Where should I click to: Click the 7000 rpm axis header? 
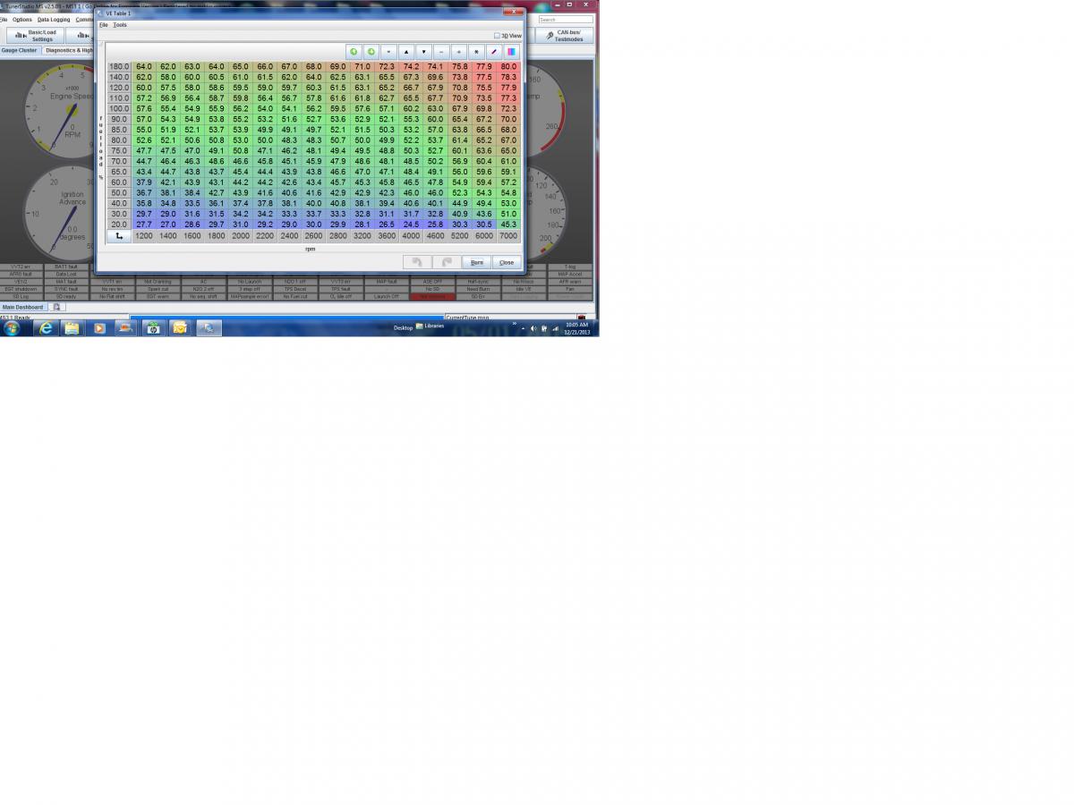508,236
